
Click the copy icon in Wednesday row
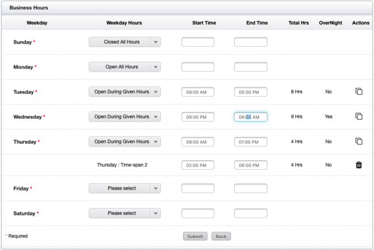(358, 117)
